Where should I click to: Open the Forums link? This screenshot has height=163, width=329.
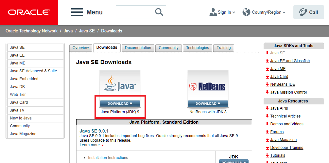[x=277, y=132]
